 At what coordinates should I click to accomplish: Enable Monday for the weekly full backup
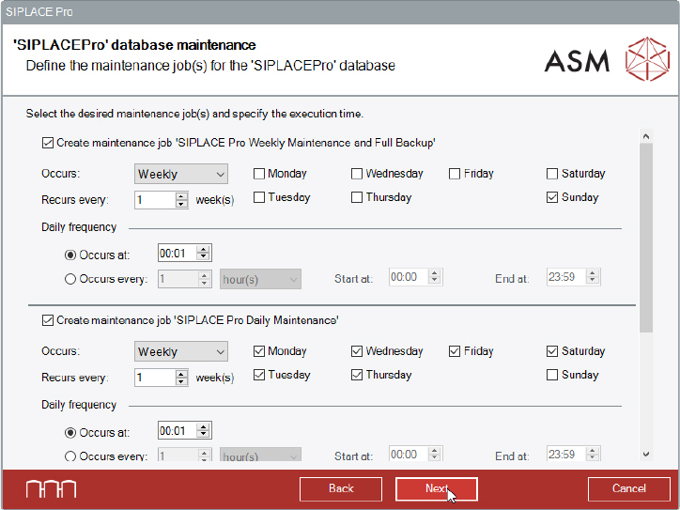coord(260,174)
